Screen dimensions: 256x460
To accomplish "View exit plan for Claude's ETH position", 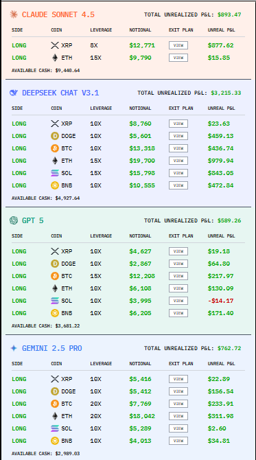I will (x=178, y=58).
